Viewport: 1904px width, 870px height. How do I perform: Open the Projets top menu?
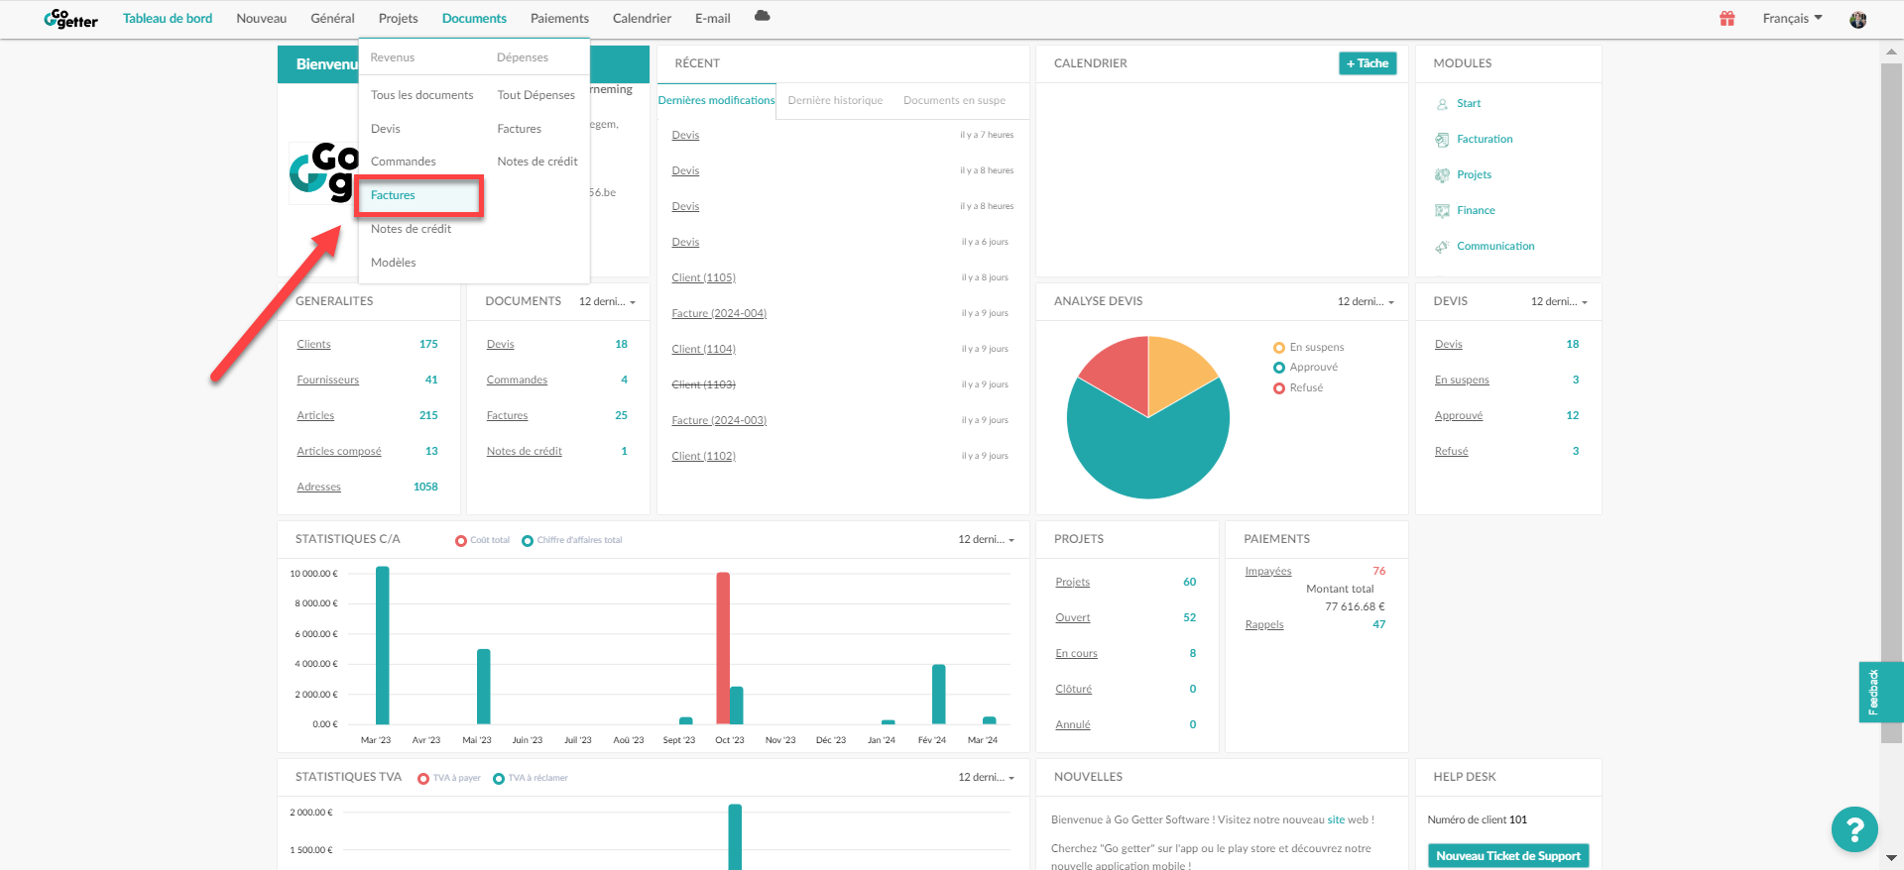[x=398, y=19]
